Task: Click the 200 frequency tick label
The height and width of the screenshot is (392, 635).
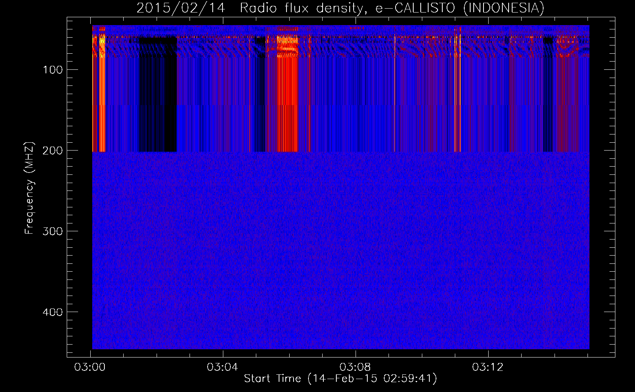Action: click(x=53, y=151)
